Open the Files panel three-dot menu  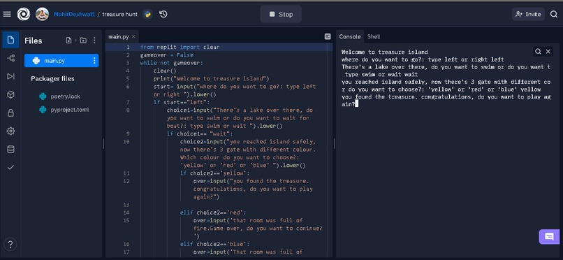[x=94, y=41]
